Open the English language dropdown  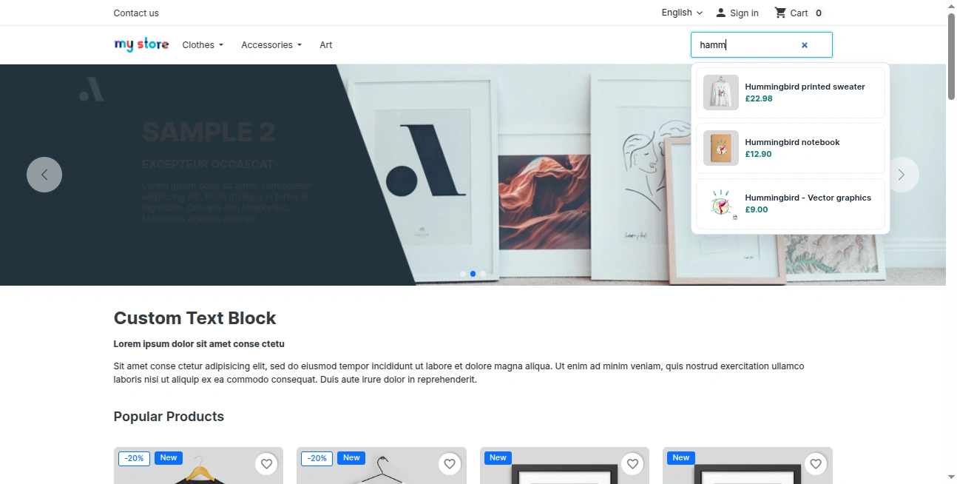pos(682,13)
